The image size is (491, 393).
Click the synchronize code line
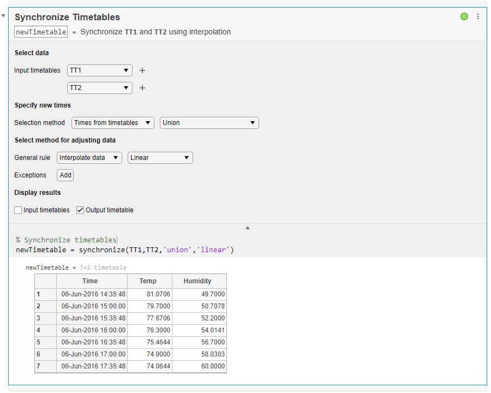(x=125, y=250)
